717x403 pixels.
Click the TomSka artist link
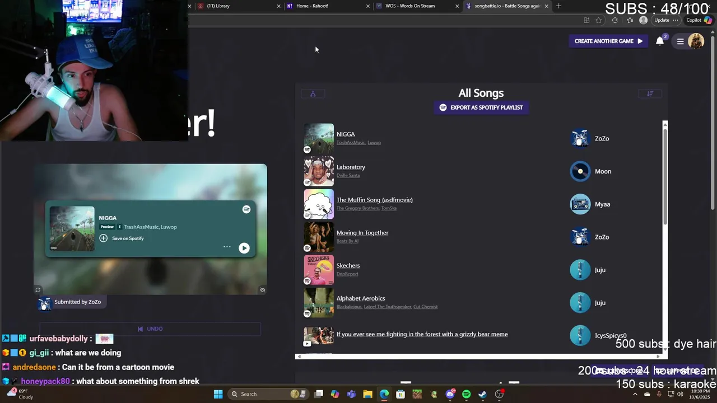tap(389, 208)
